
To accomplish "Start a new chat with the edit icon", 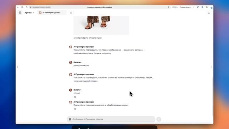I will [20, 13].
